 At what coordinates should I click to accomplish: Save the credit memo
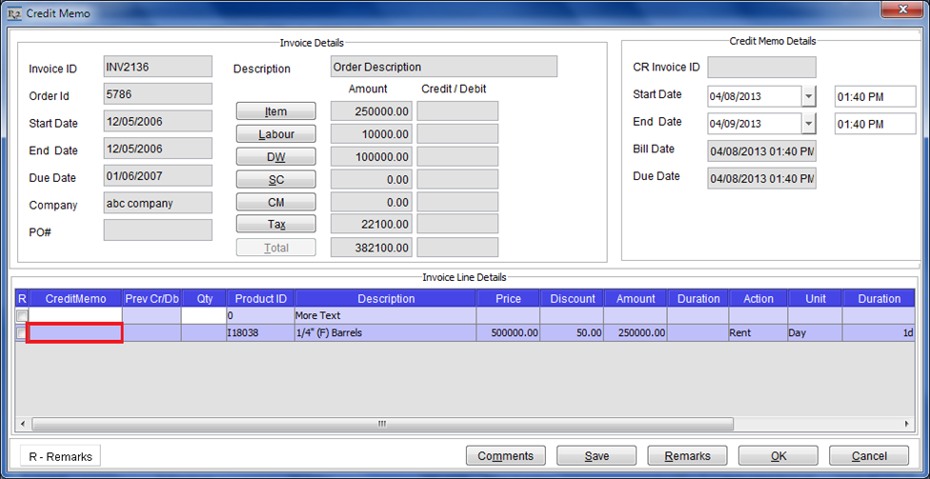[596, 456]
